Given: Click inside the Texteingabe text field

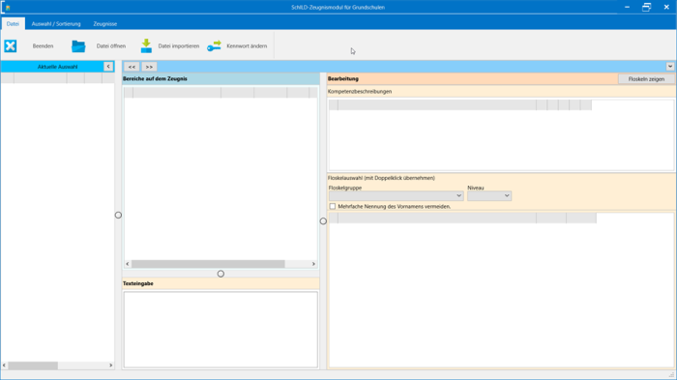Looking at the screenshot, I should (221, 330).
